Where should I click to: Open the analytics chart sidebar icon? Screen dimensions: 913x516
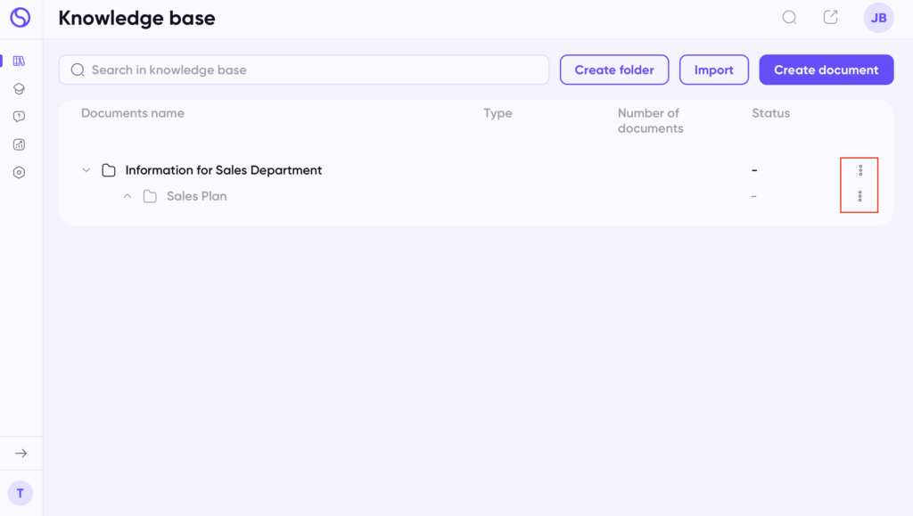pos(20,145)
